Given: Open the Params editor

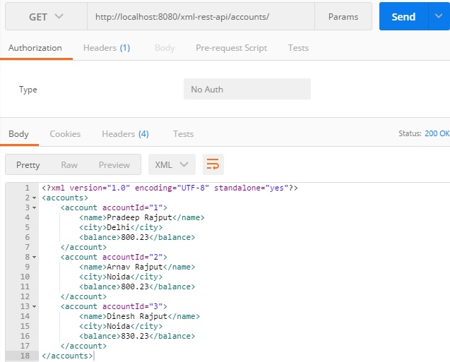Looking at the screenshot, I should point(343,17).
